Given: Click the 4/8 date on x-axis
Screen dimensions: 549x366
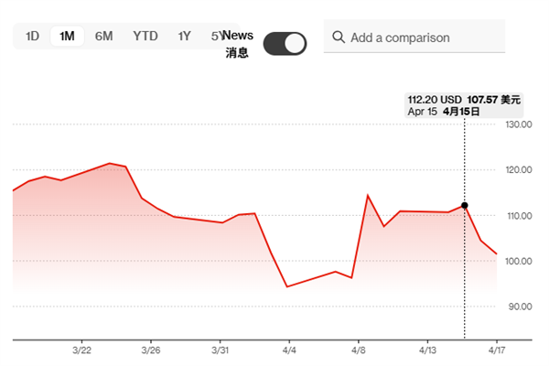Looking at the screenshot, I should coord(359,350).
